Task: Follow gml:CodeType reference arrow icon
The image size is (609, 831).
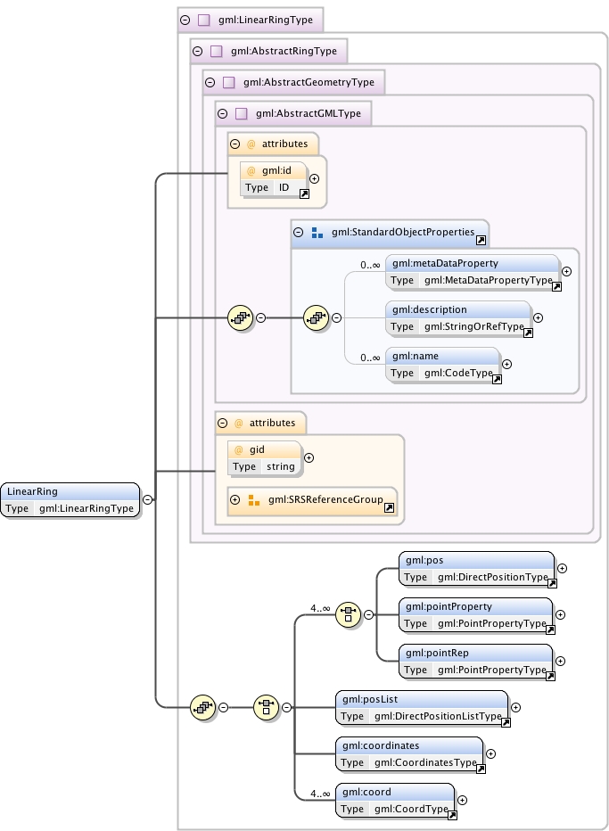Action: point(497,380)
